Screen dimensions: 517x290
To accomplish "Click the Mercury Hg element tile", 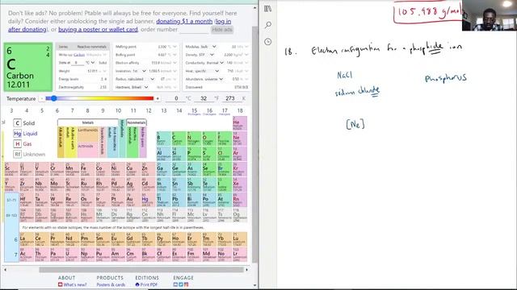I will (x=148, y=200).
